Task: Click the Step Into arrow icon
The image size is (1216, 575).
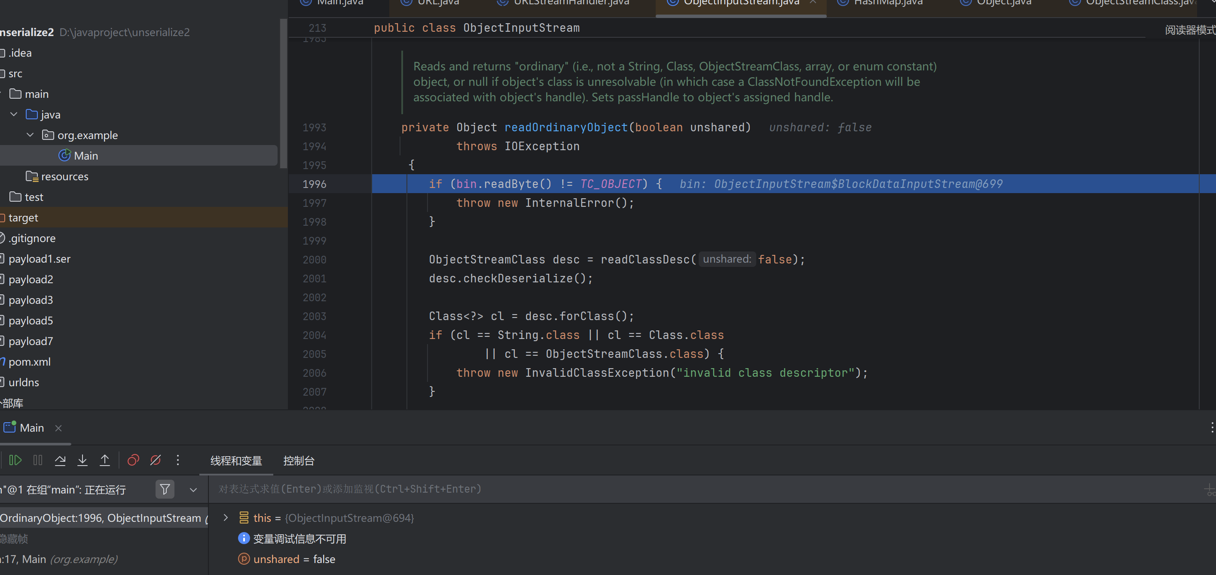Action: click(82, 460)
